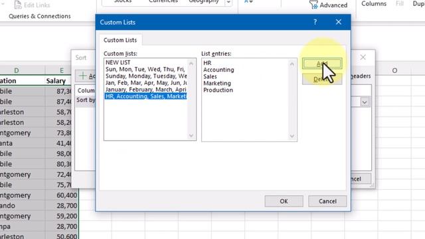Click List entries scrollbar up arrow
The width and height of the screenshot is (425, 239).
(x=292, y=64)
